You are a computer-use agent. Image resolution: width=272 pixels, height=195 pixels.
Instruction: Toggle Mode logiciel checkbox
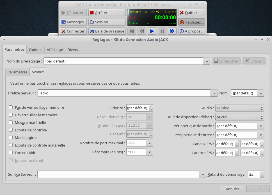click(x=11, y=138)
